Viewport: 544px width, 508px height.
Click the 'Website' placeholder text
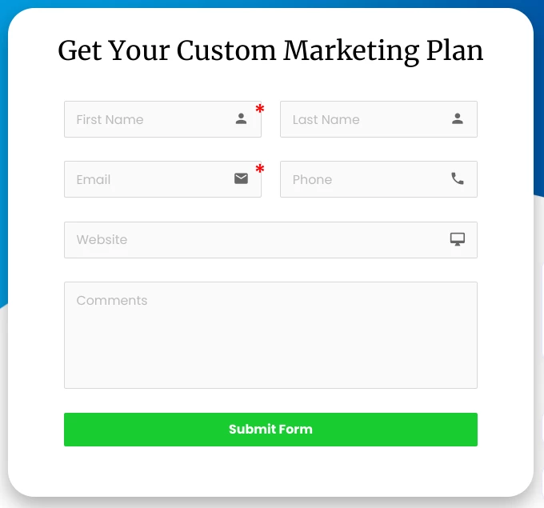pos(102,240)
